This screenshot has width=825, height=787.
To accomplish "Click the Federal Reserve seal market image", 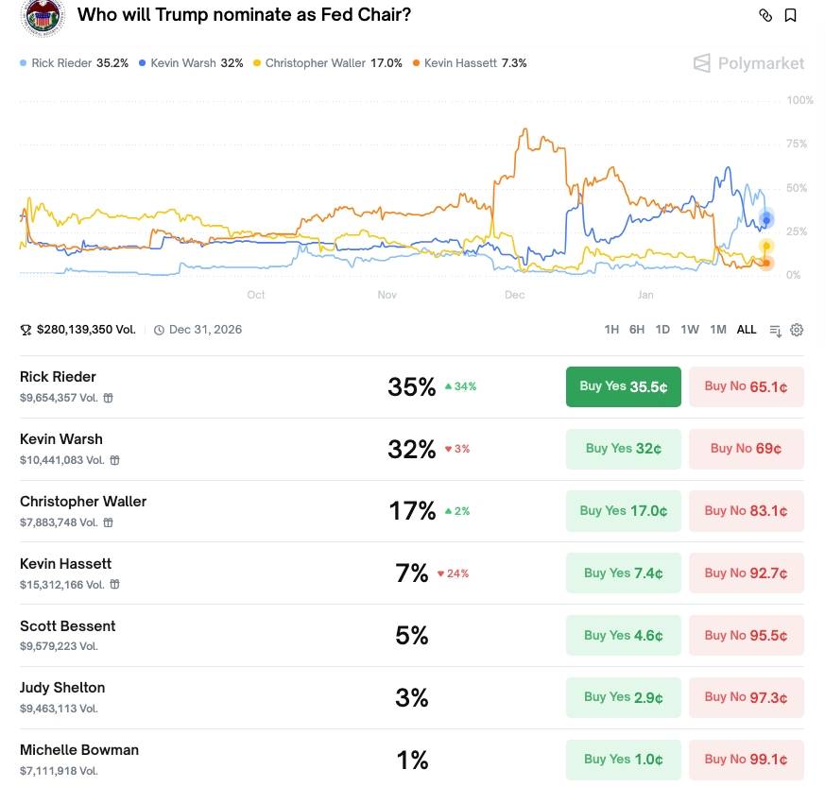I will click(43, 17).
